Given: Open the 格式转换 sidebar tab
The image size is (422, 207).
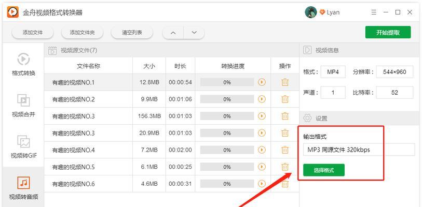Looking at the screenshot, I should [x=23, y=64].
